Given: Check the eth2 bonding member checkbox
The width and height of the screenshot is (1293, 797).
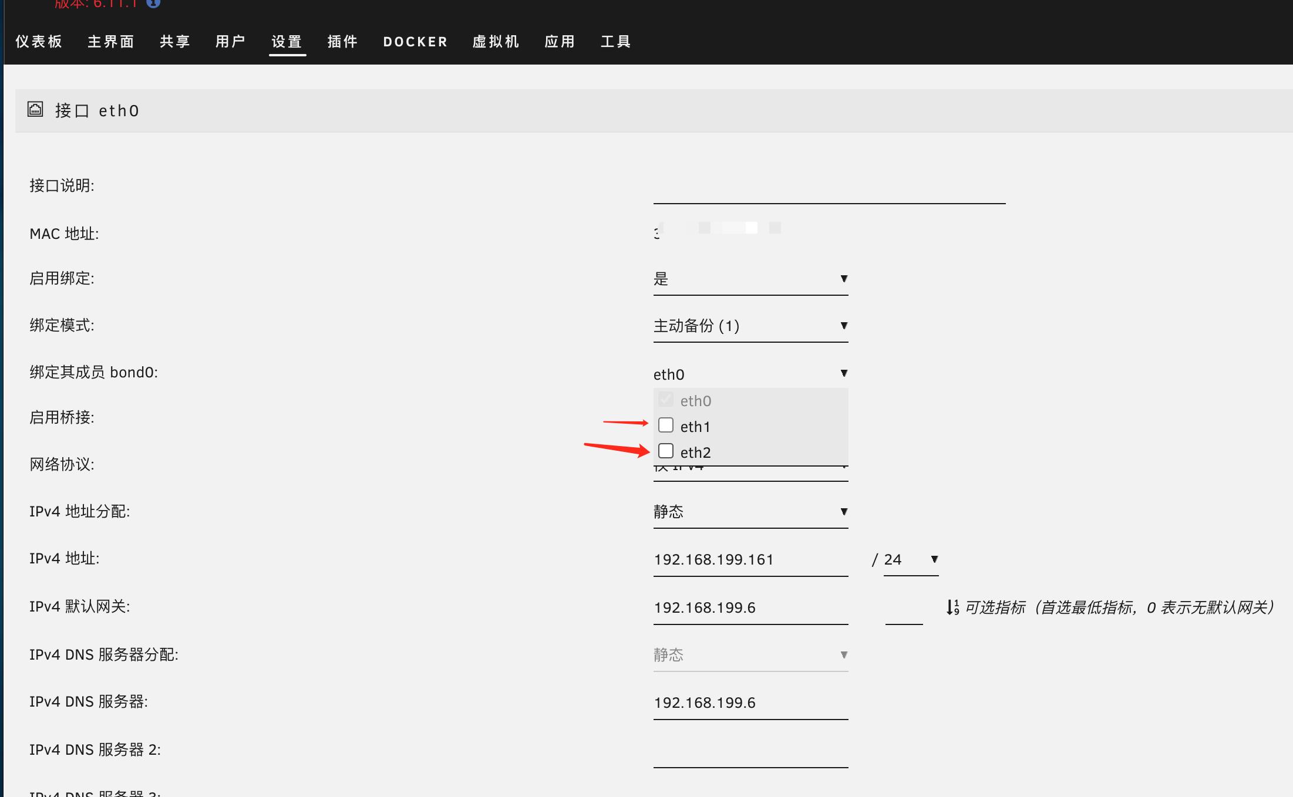Looking at the screenshot, I should (666, 451).
